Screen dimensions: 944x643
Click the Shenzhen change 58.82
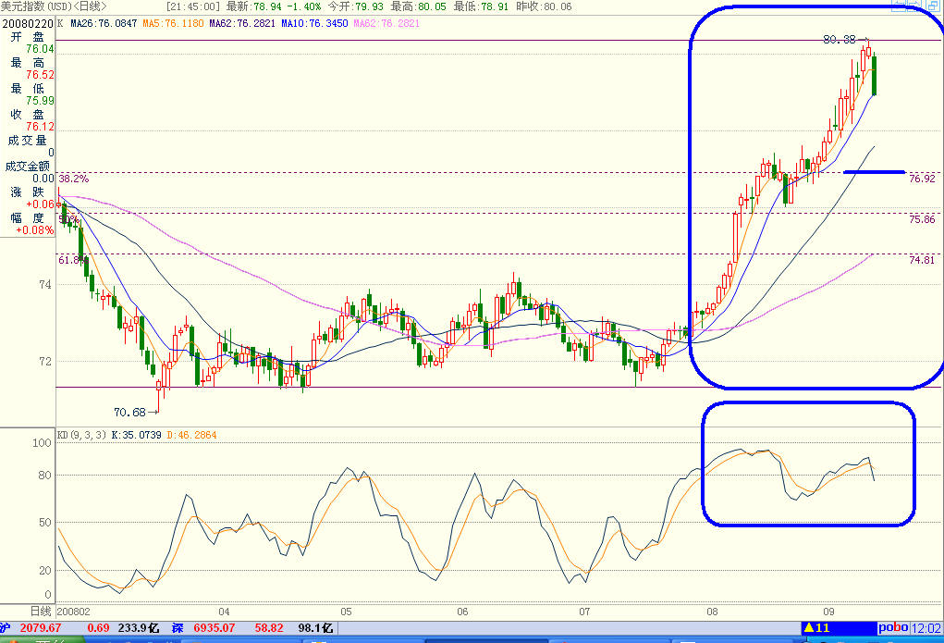268,628
